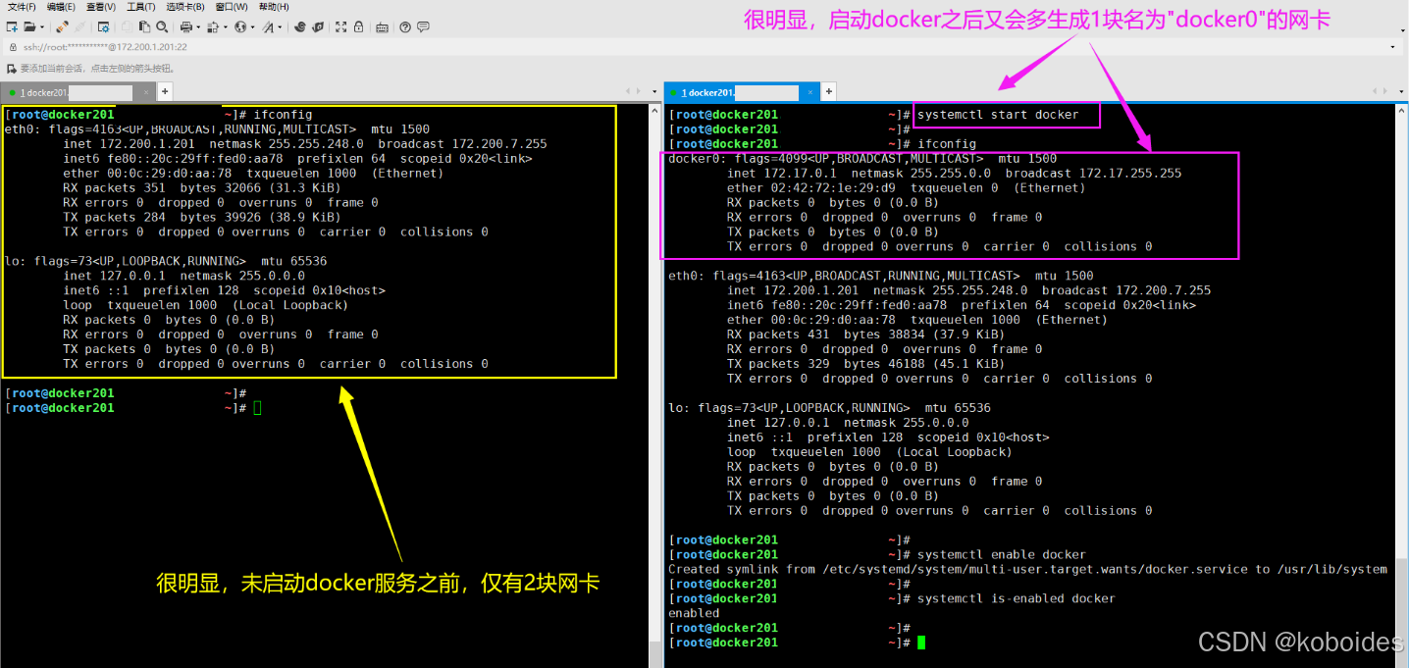Click the file transfer toolbar icon
Image resolution: width=1409 pixels, height=668 pixels.
pyautogui.click(x=212, y=27)
